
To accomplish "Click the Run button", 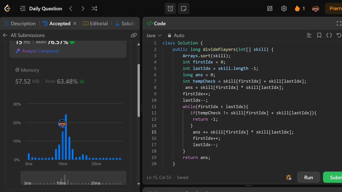I will (309, 177).
